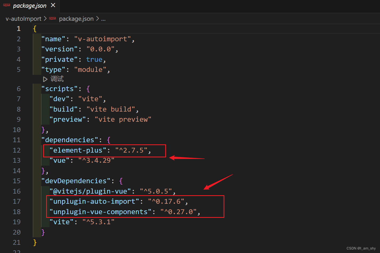Click the "element-plus" dependency name
Image resolution: width=380 pixels, height=253 pixels.
(x=78, y=150)
